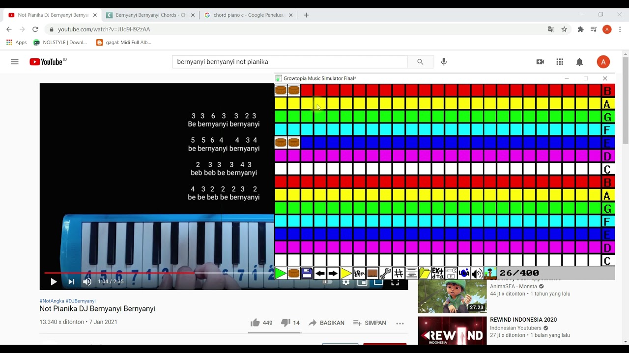
Task: Mute the YouTube video volume
Action: tap(87, 281)
